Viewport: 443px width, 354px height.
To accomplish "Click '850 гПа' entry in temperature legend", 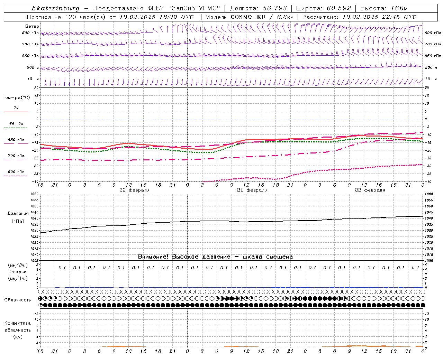I will pos(16,140).
